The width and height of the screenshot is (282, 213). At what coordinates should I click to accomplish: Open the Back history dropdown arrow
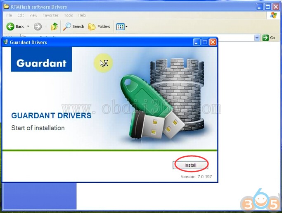28,26
